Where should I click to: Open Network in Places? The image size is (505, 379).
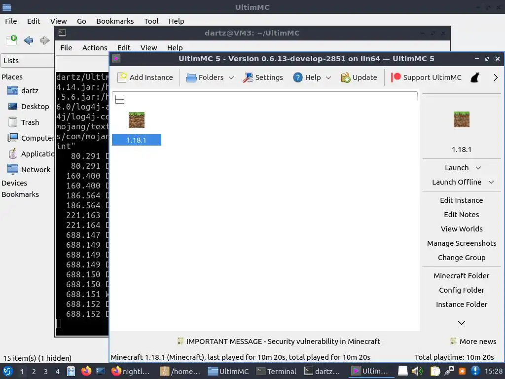click(28, 170)
